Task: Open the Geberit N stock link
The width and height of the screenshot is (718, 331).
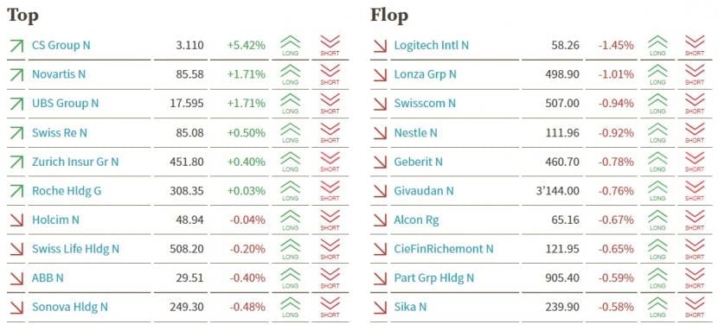Action: pos(418,162)
